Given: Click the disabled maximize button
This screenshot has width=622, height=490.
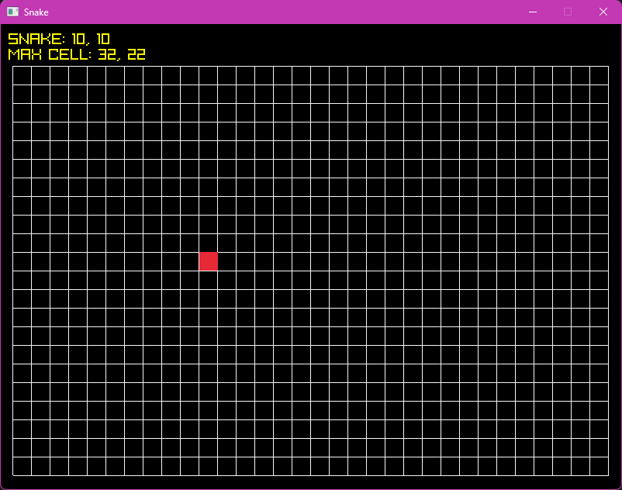Looking at the screenshot, I should click(568, 12).
